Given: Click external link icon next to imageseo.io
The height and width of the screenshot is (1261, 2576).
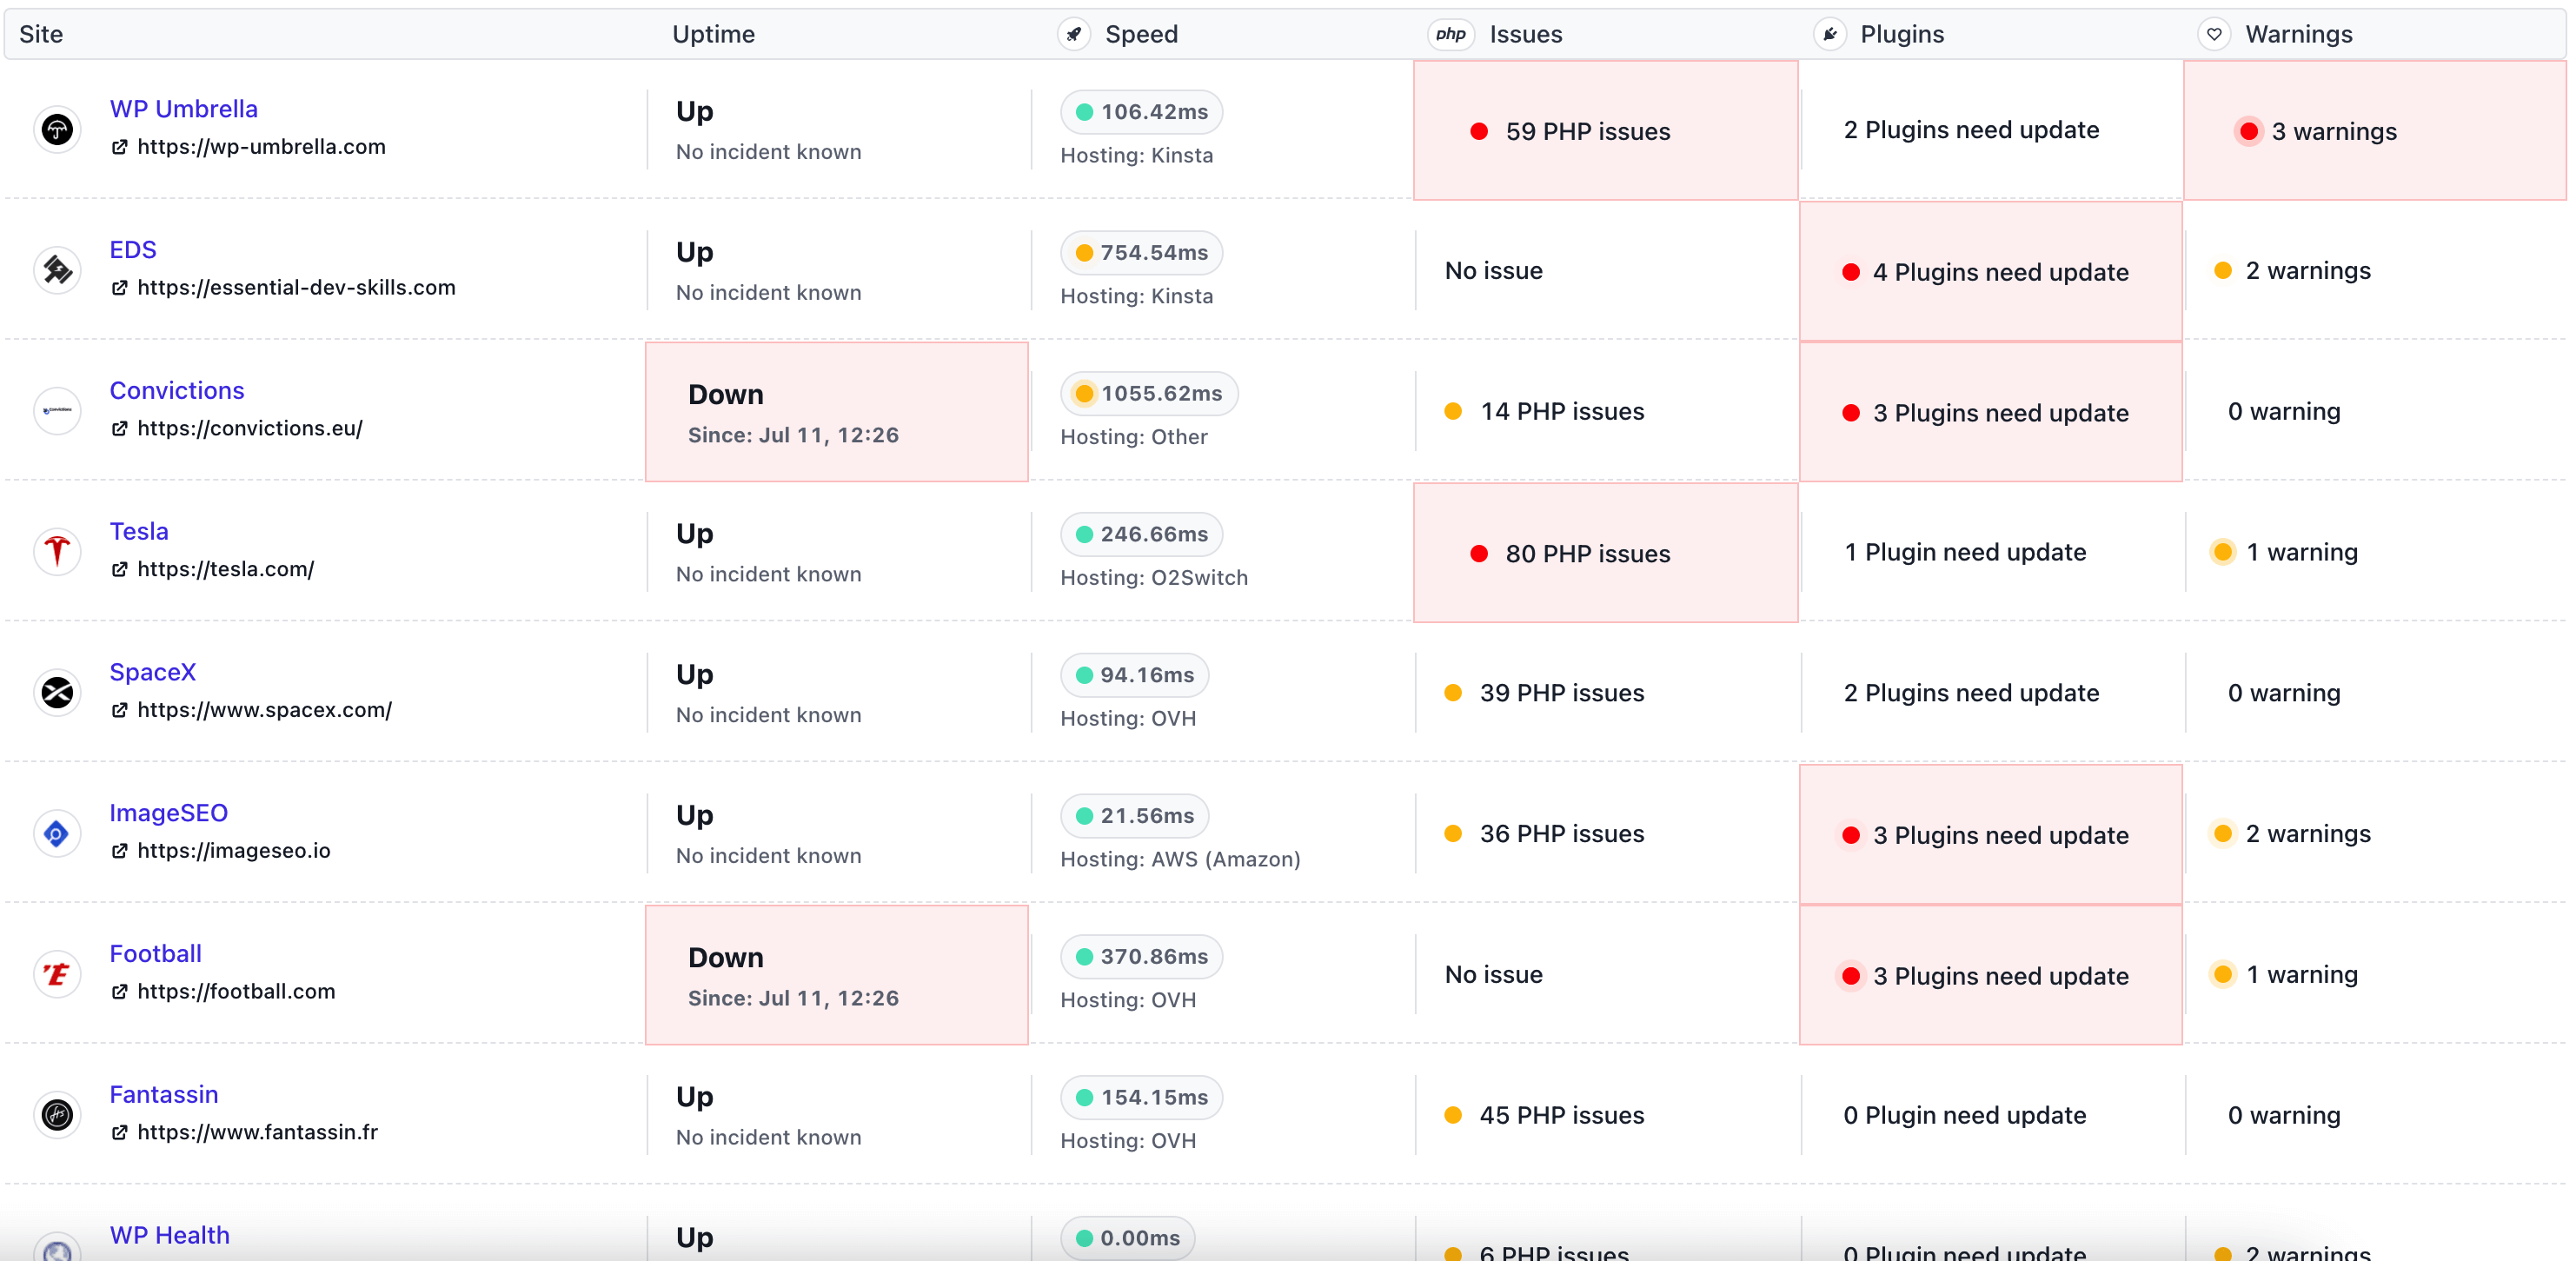Looking at the screenshot, I should pyautogui.click(x=119, y=851).
